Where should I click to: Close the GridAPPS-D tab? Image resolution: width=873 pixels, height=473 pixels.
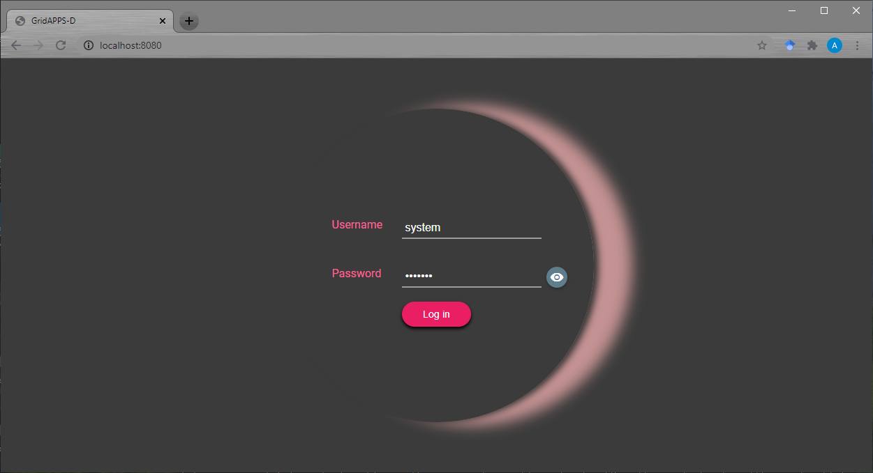point(163,21)
